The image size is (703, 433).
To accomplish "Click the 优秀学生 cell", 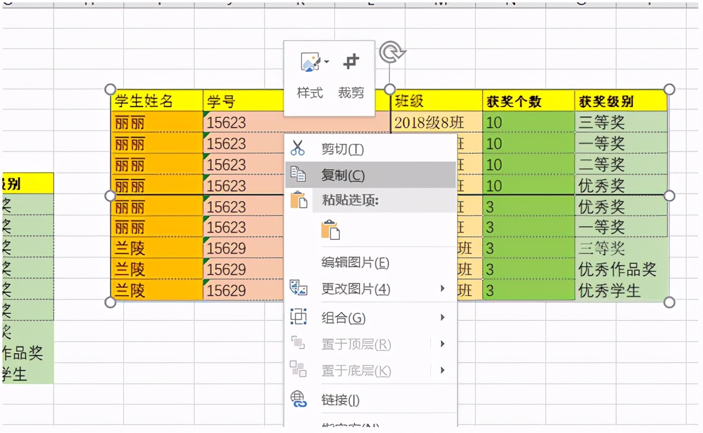I will click(x=621, y=290).
